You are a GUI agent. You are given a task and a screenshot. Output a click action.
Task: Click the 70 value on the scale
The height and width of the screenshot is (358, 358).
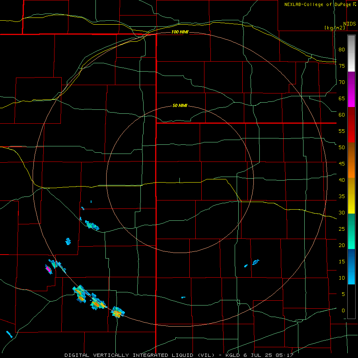[342, 82]
